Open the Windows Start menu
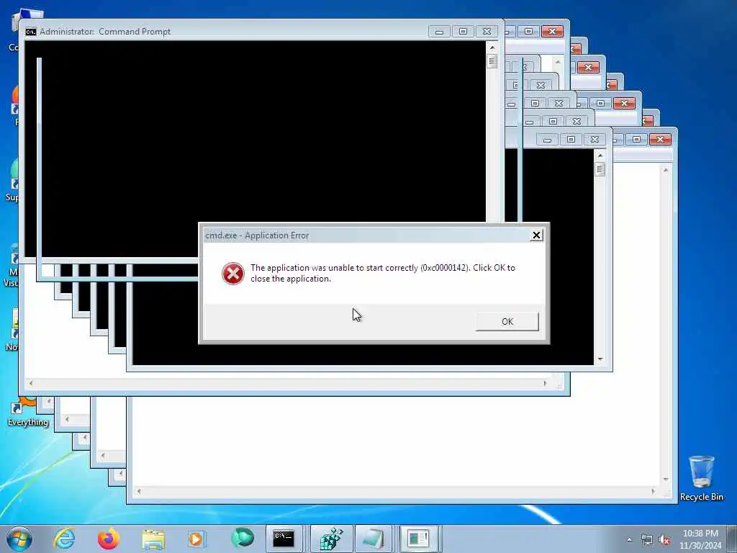 [19, 539]
